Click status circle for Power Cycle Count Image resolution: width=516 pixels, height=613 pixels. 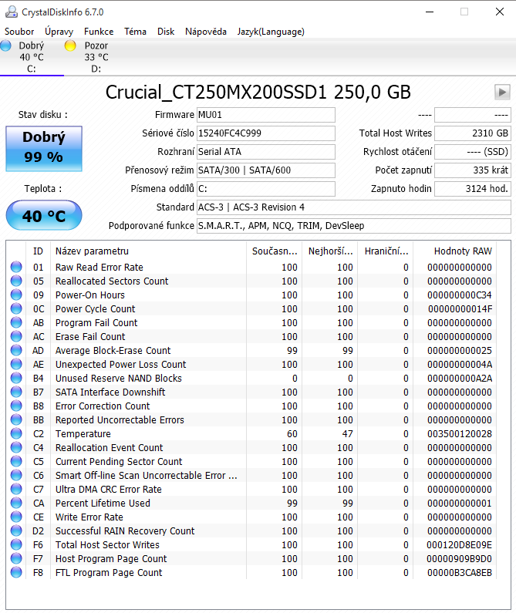[16, 309]
